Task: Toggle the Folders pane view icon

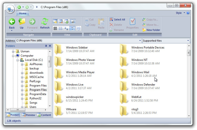Action: point(55,21)
